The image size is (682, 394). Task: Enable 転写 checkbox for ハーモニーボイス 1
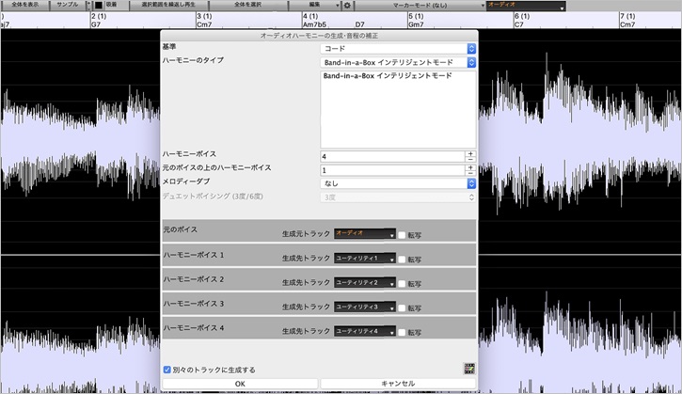[x=402, y=260]
